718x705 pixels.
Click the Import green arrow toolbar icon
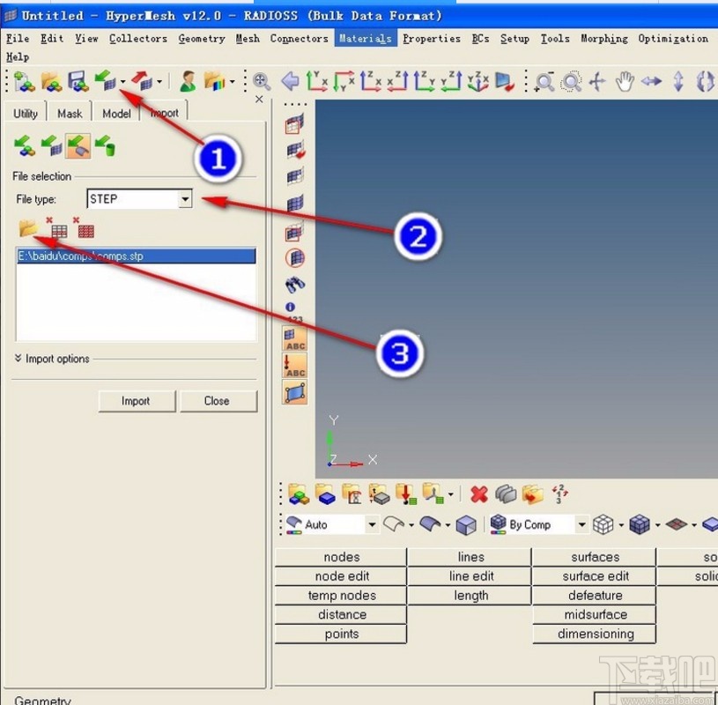105,80
